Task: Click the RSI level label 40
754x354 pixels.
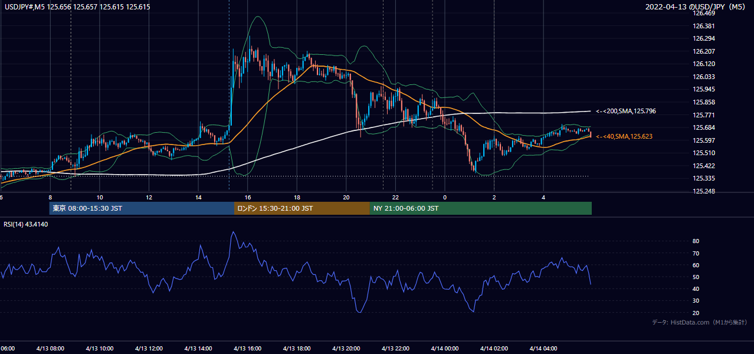Action: point(696,289)
